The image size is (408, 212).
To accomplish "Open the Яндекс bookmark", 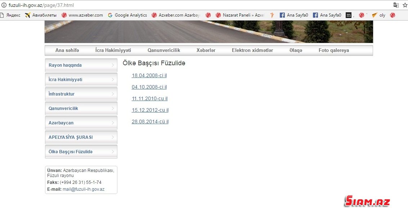I will [x=10, y=15].
